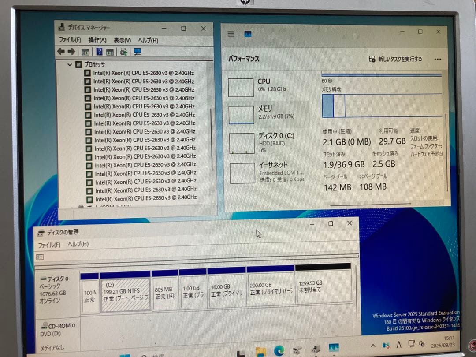Show hidden tray icons with the chevron

click(373, 346)
